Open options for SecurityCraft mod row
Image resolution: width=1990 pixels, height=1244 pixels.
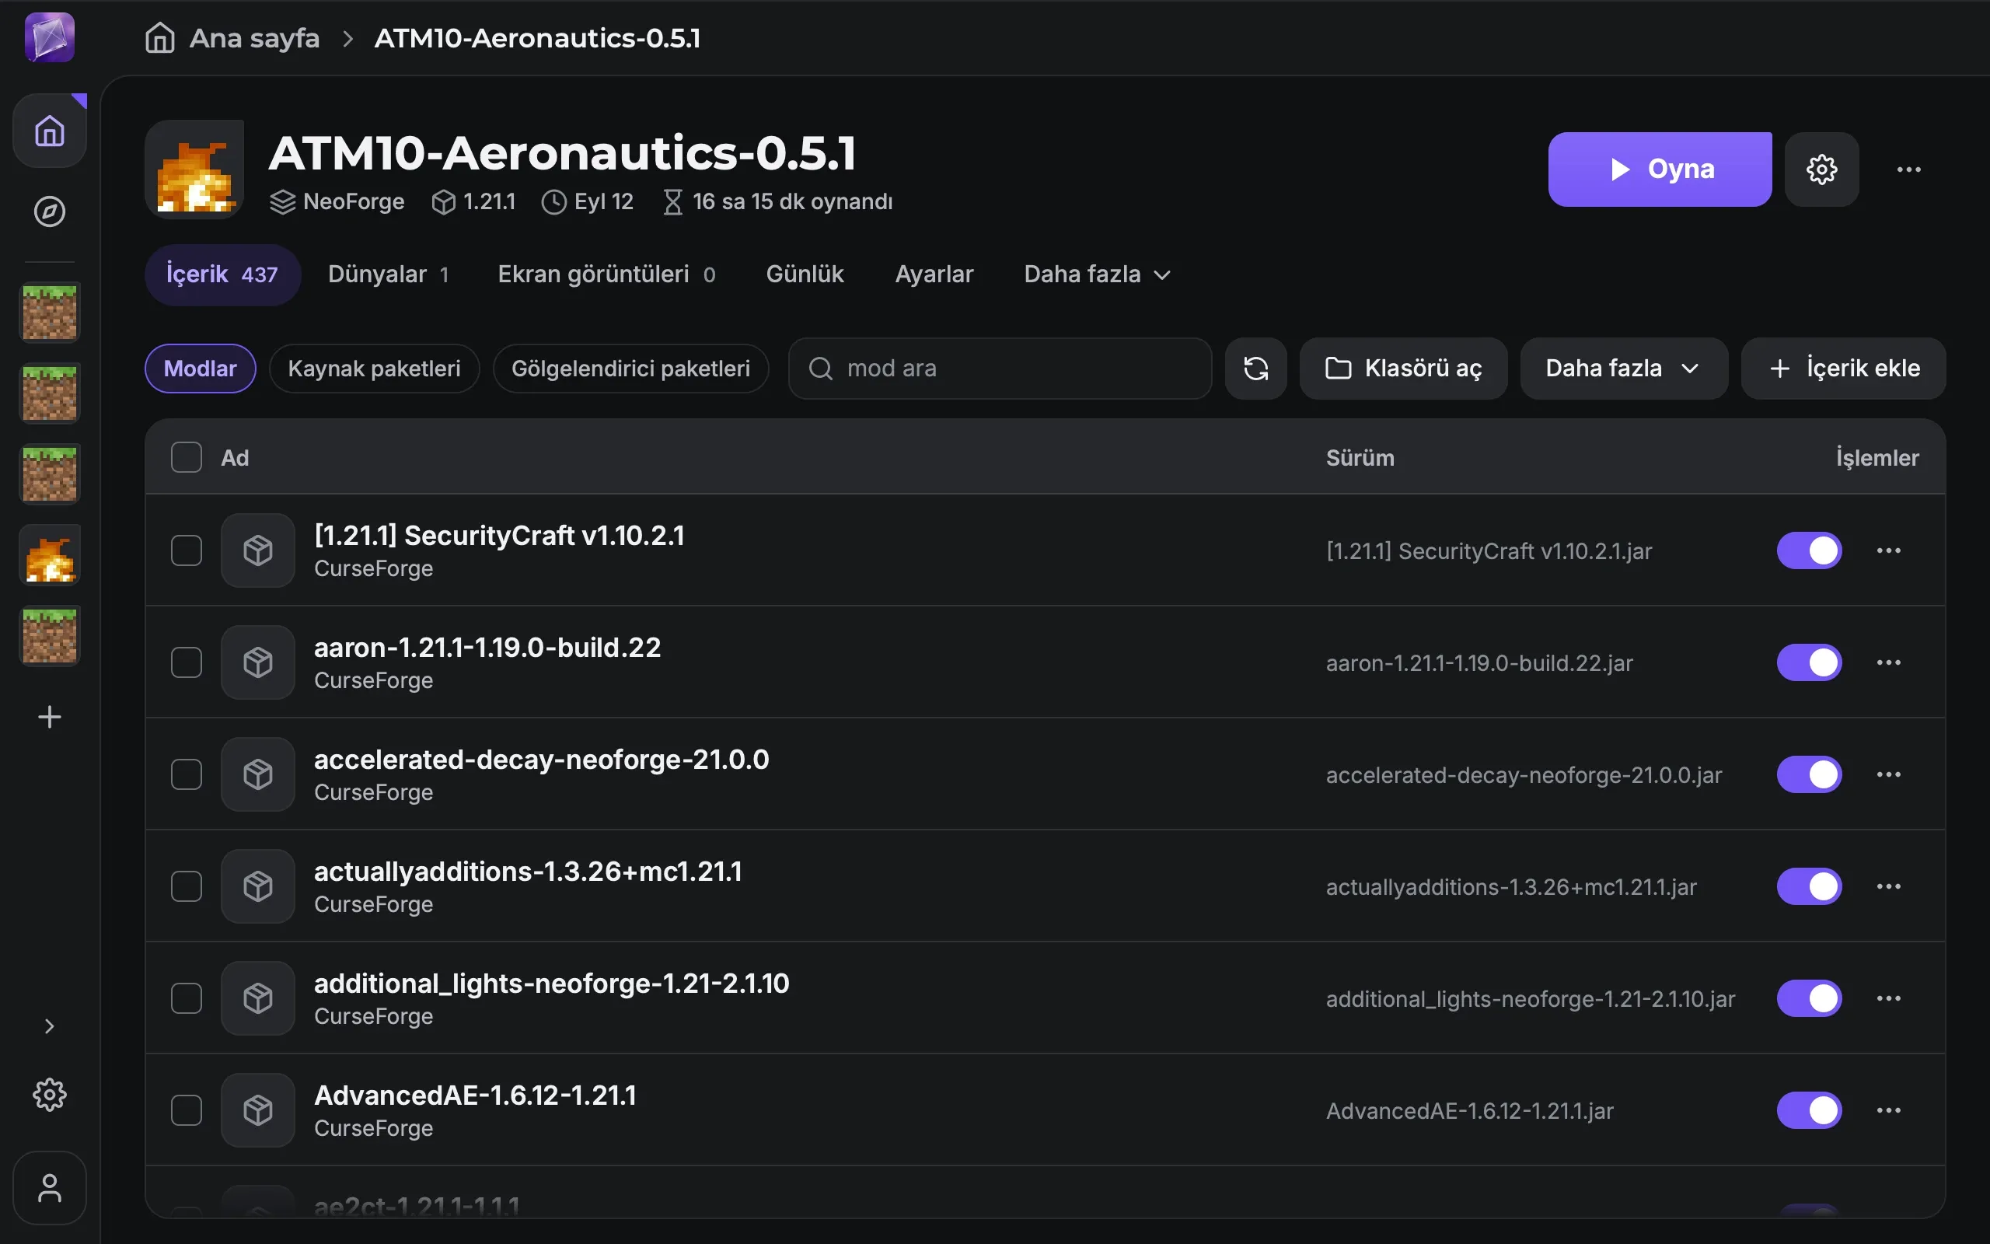1889,550
